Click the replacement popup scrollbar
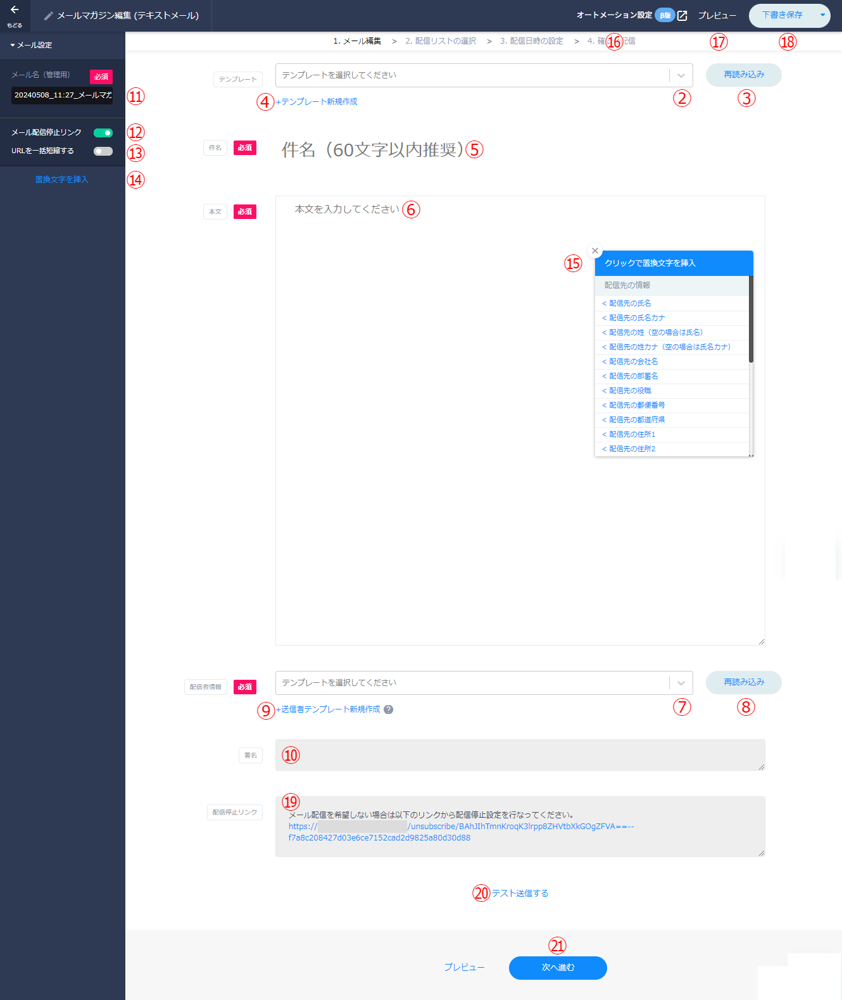 pyautogui.click(x=751, y=319)
